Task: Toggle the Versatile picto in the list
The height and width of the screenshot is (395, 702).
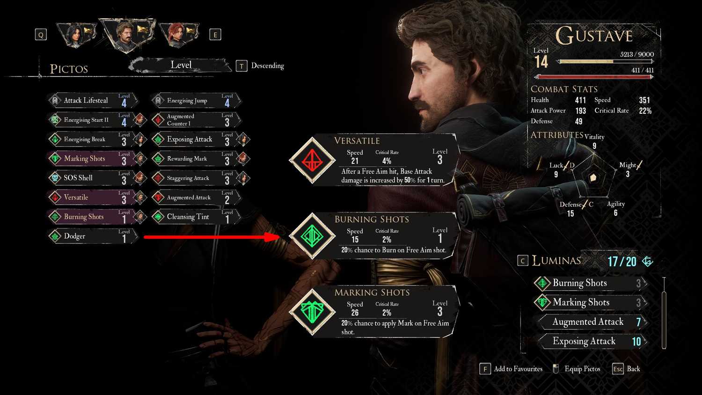Action: click(92, 197)
